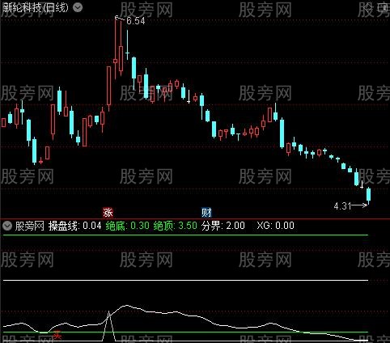
Task: Click the 6.54 high price label
Action: (x=136, y=21)
